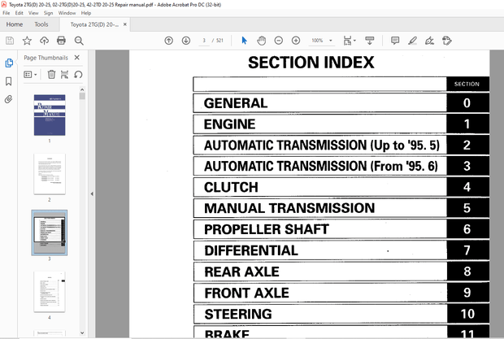Click section number tab 10

(467, 314)
